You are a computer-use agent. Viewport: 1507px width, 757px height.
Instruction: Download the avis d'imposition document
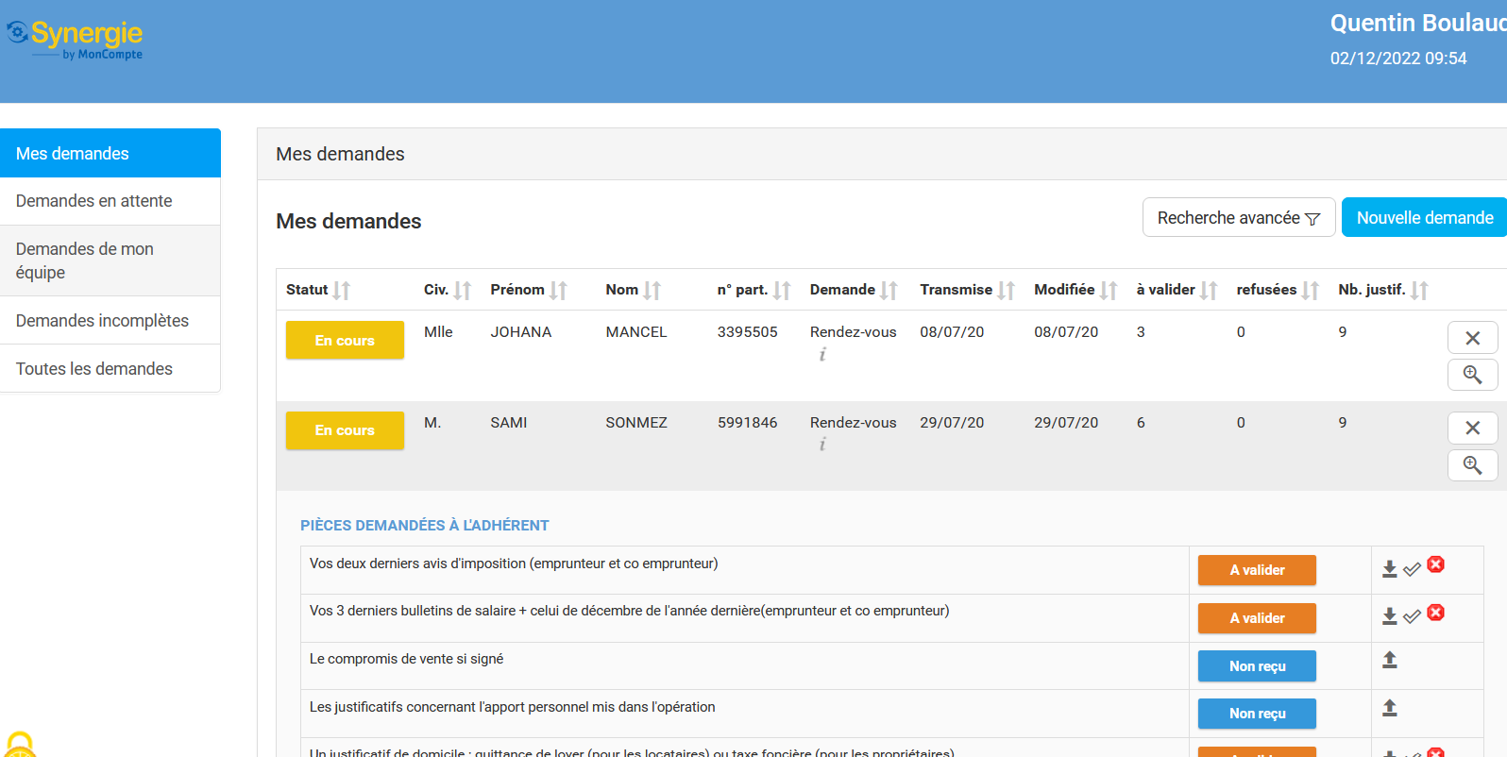click(1389, 569)
